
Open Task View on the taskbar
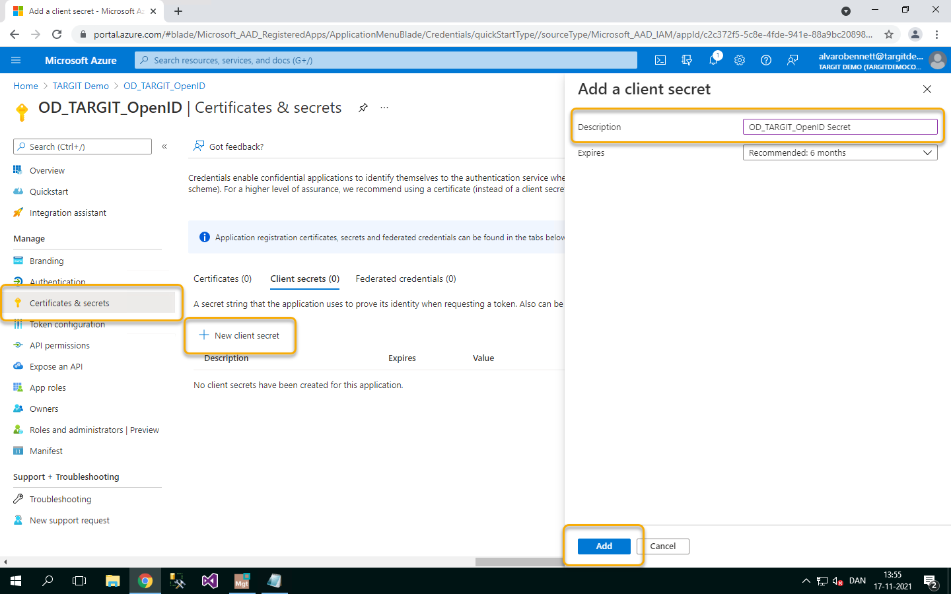point(79,581)
